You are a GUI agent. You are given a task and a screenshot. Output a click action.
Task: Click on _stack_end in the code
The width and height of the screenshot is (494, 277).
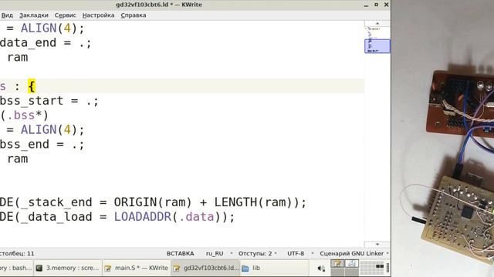point(56,202)
